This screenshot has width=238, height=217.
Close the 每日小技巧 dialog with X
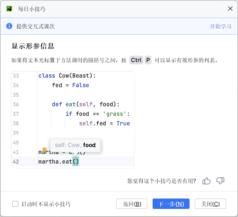point(230,9)
